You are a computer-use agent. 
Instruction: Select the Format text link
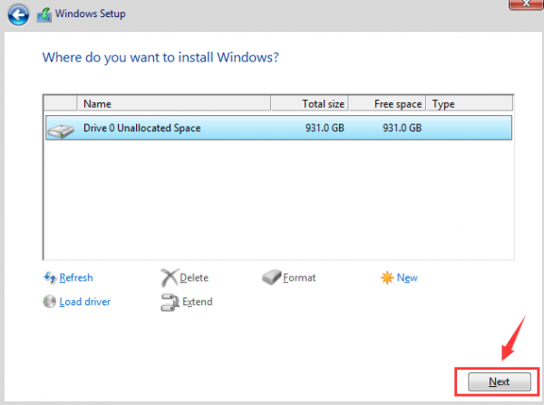(x=302, y=278)
